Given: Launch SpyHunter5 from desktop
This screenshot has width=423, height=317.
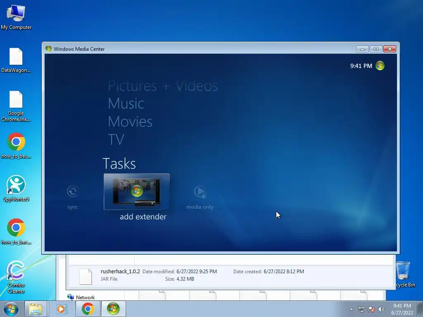Looking at the screenshot, I should pos(16,189).
